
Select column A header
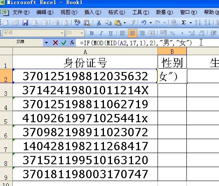(85, 51)
